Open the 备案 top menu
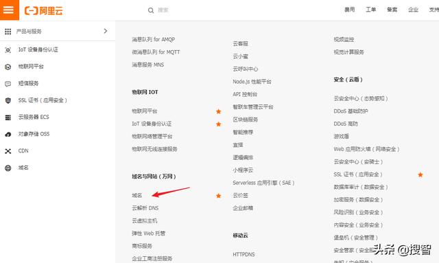Image resolution: width=439 pixels, height=263 pixels. pyautogui.click(x=392, y=10)
